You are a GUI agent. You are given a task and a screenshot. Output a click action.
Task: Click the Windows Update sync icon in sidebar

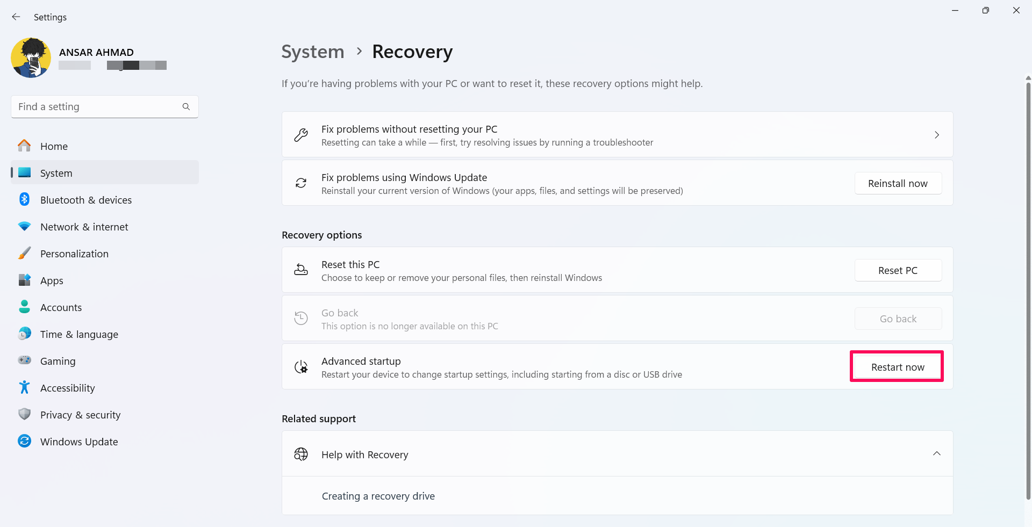24,441
